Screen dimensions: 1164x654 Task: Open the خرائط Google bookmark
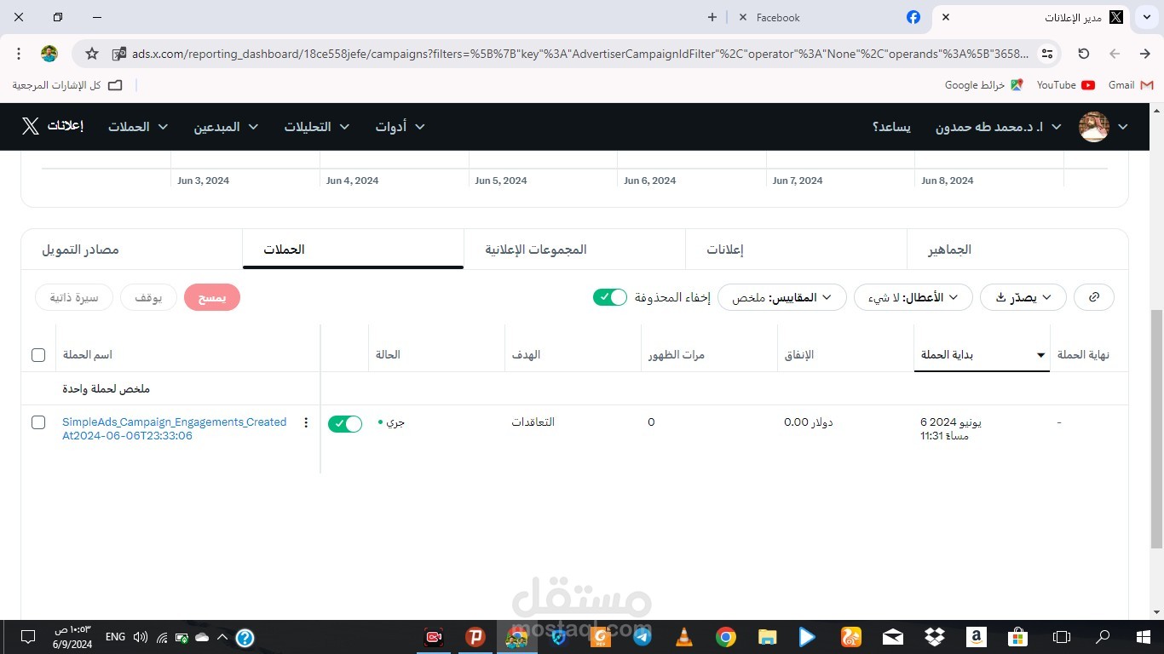(983, 85)
